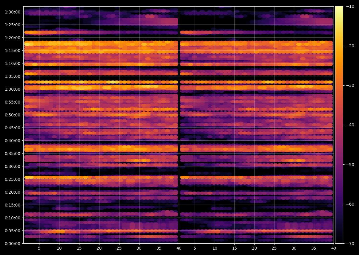359x255 pixels.
Task: Select x-axis tick 25 of right heatmap
Action: click(274, 248)
